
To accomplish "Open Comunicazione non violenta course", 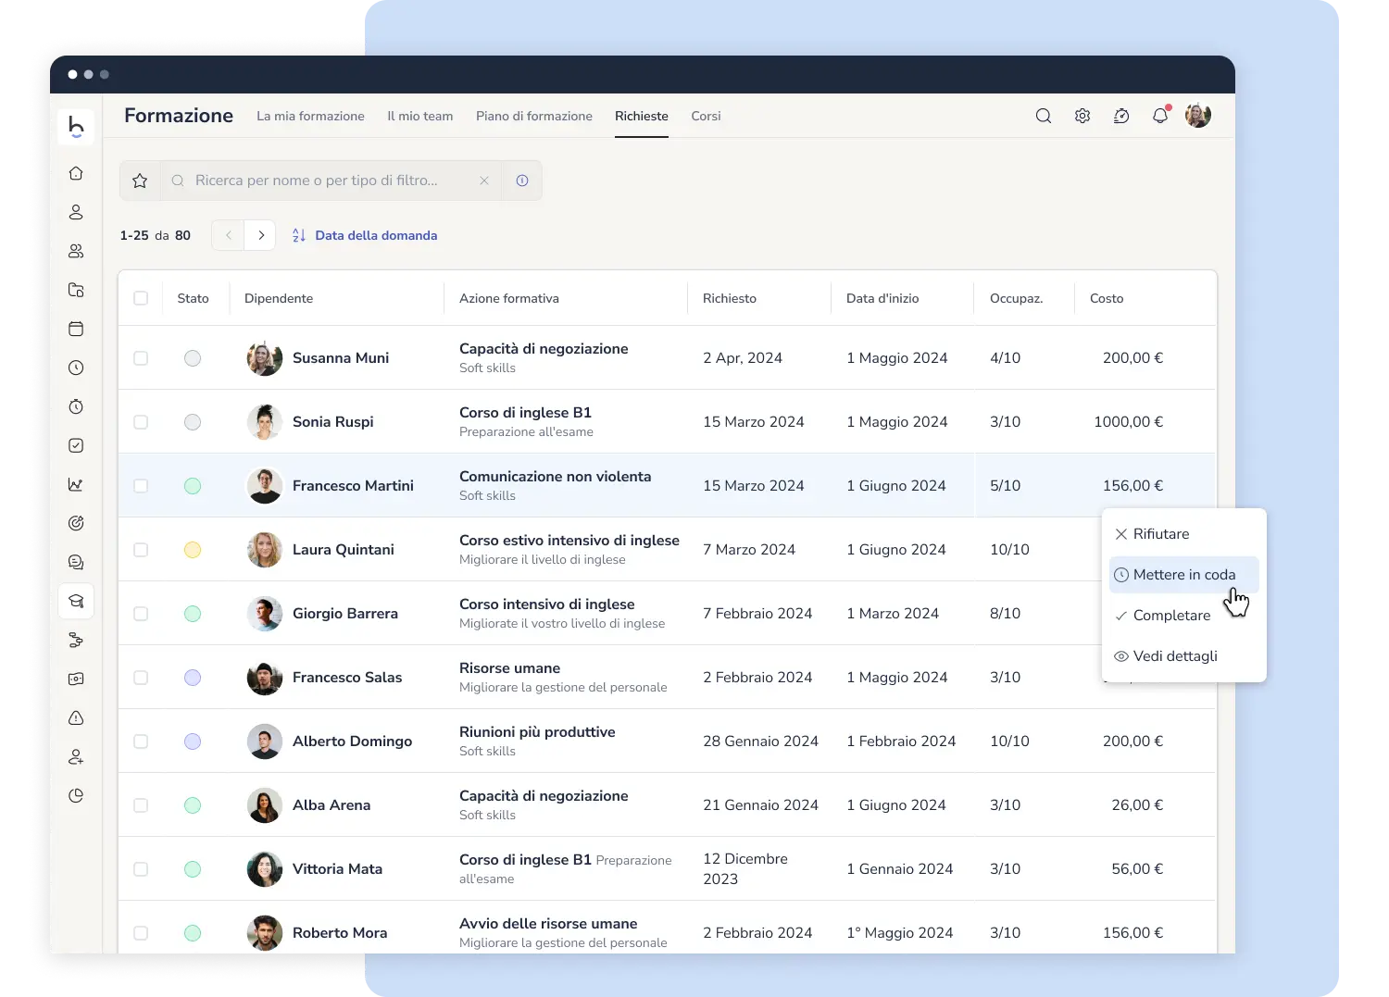I will pos(555,477).
